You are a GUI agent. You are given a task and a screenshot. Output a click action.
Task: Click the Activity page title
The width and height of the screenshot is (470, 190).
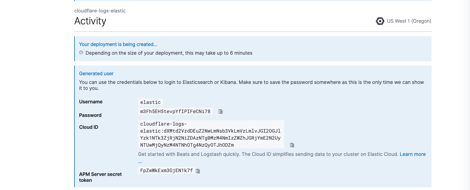coord(90,21)
